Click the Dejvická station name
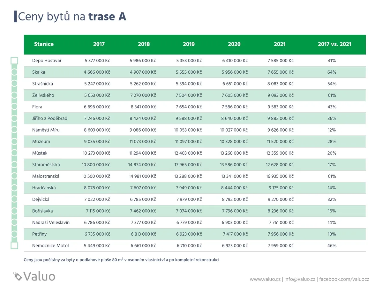383x285 pixels. [41, 199]
